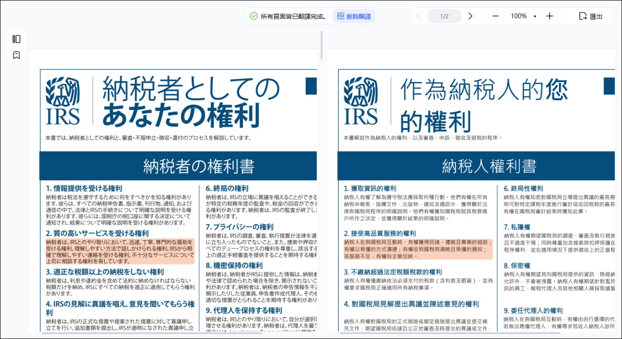Click heading 2. 接受高品質服務的權利
Screen dimensions: 622x339
380,233
